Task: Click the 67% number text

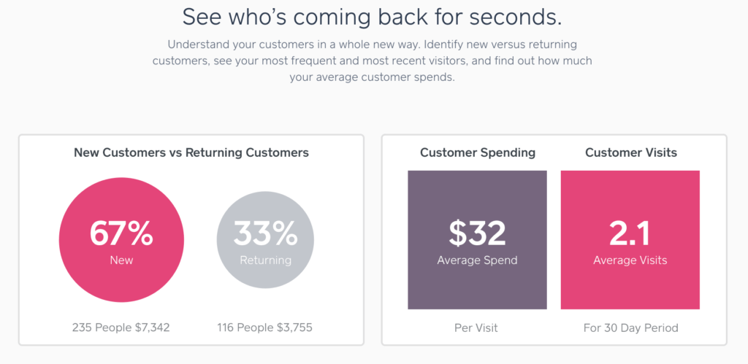Action: pyautogui.click(x=121, y=233)
